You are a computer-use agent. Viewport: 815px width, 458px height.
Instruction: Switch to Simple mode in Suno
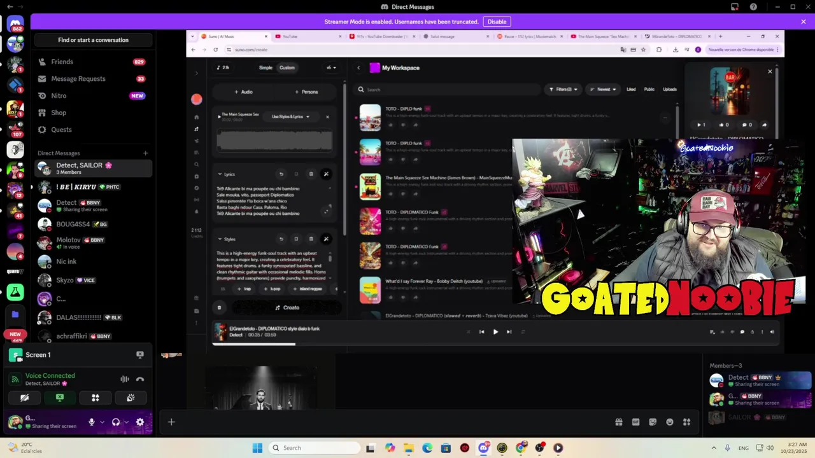(x=266, y=67)
